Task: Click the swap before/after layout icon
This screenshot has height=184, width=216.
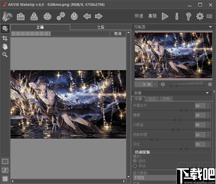Action: tap(5, 170)
